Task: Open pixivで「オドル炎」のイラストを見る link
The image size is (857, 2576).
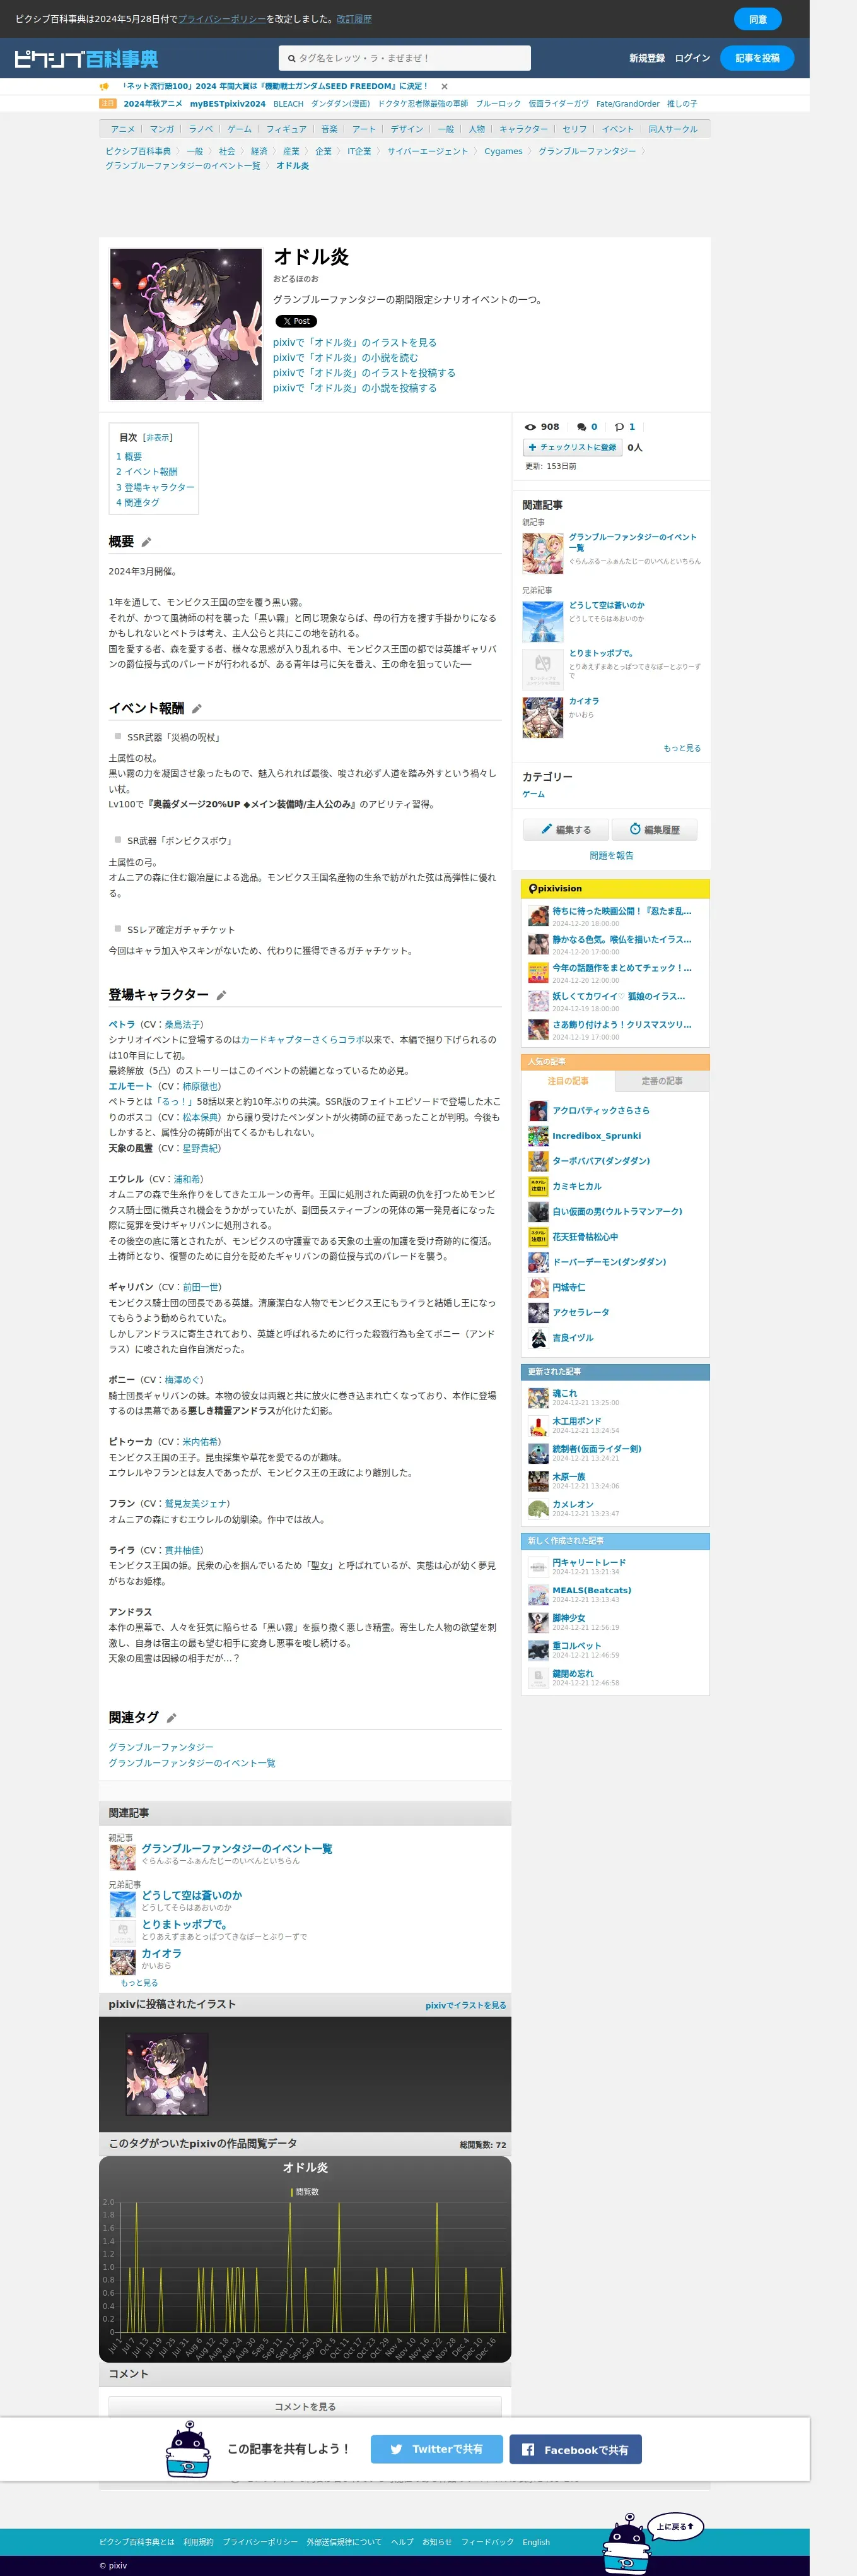Action: [354, 342]
